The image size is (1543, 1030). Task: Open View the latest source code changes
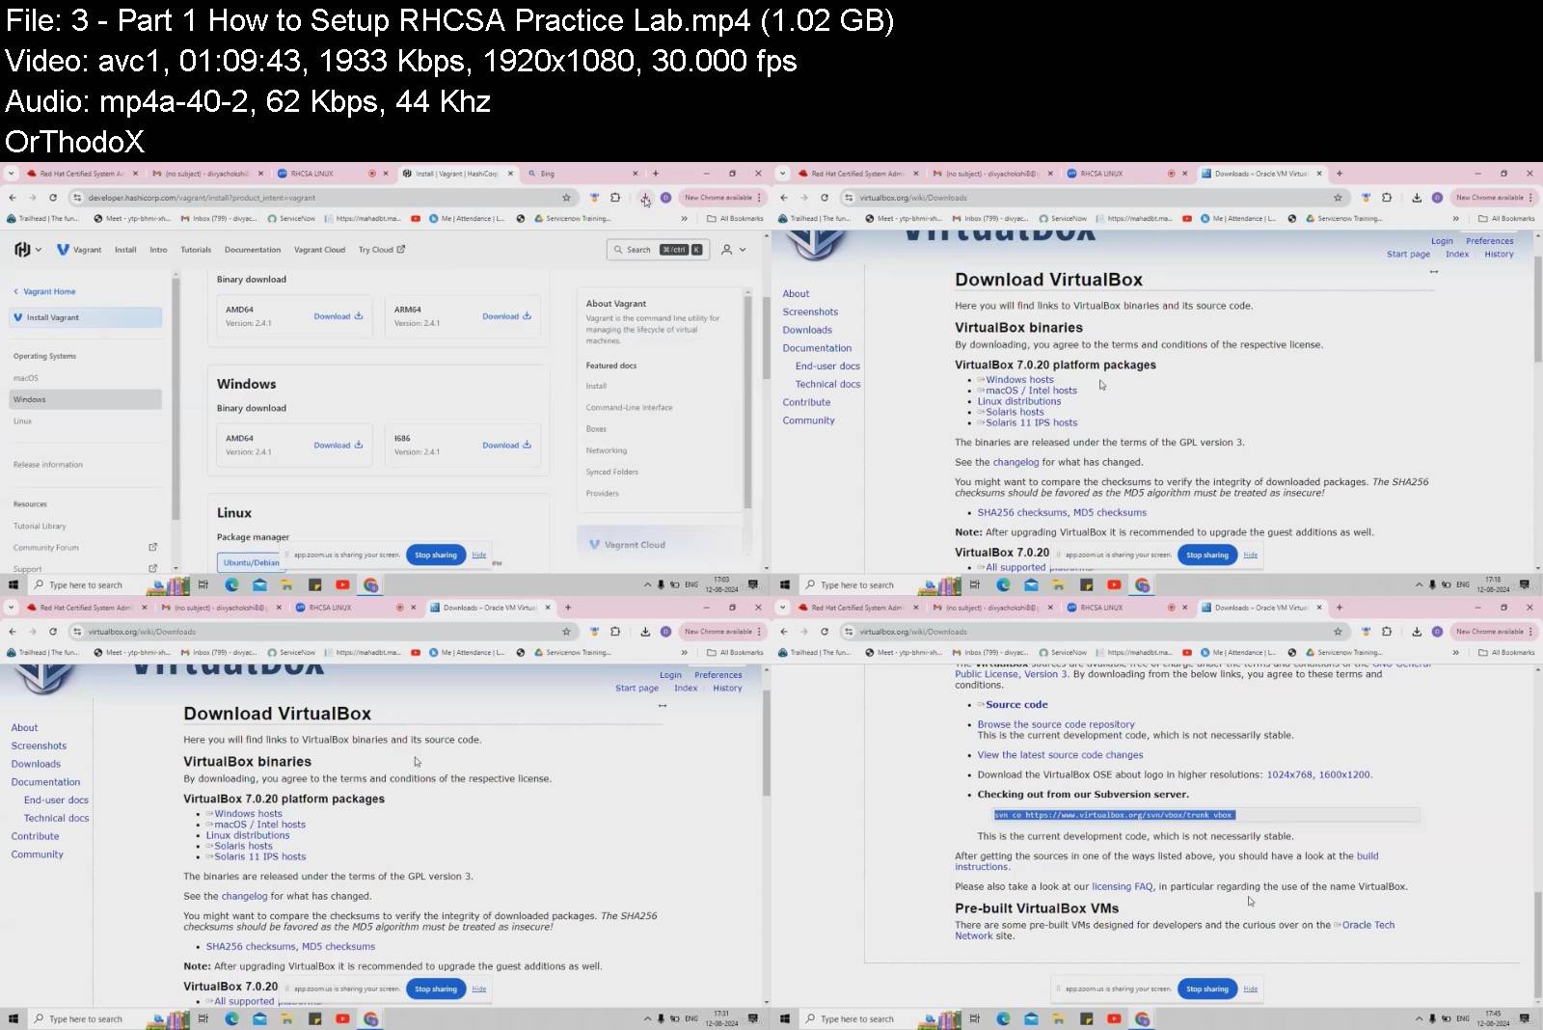coord(1060,755)
